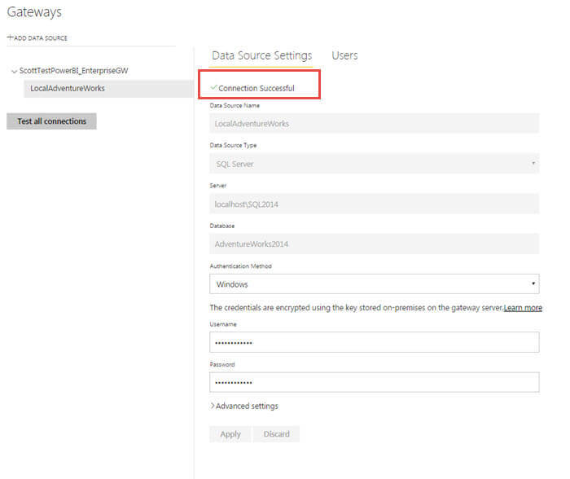The image size is (570, 479).
Task: Open the Data Source Type dropdown
Action: coord(374,164)
